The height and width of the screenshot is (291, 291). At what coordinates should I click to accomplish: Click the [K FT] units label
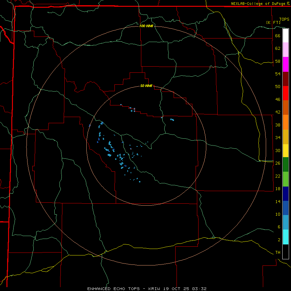[x=273, y=22]
